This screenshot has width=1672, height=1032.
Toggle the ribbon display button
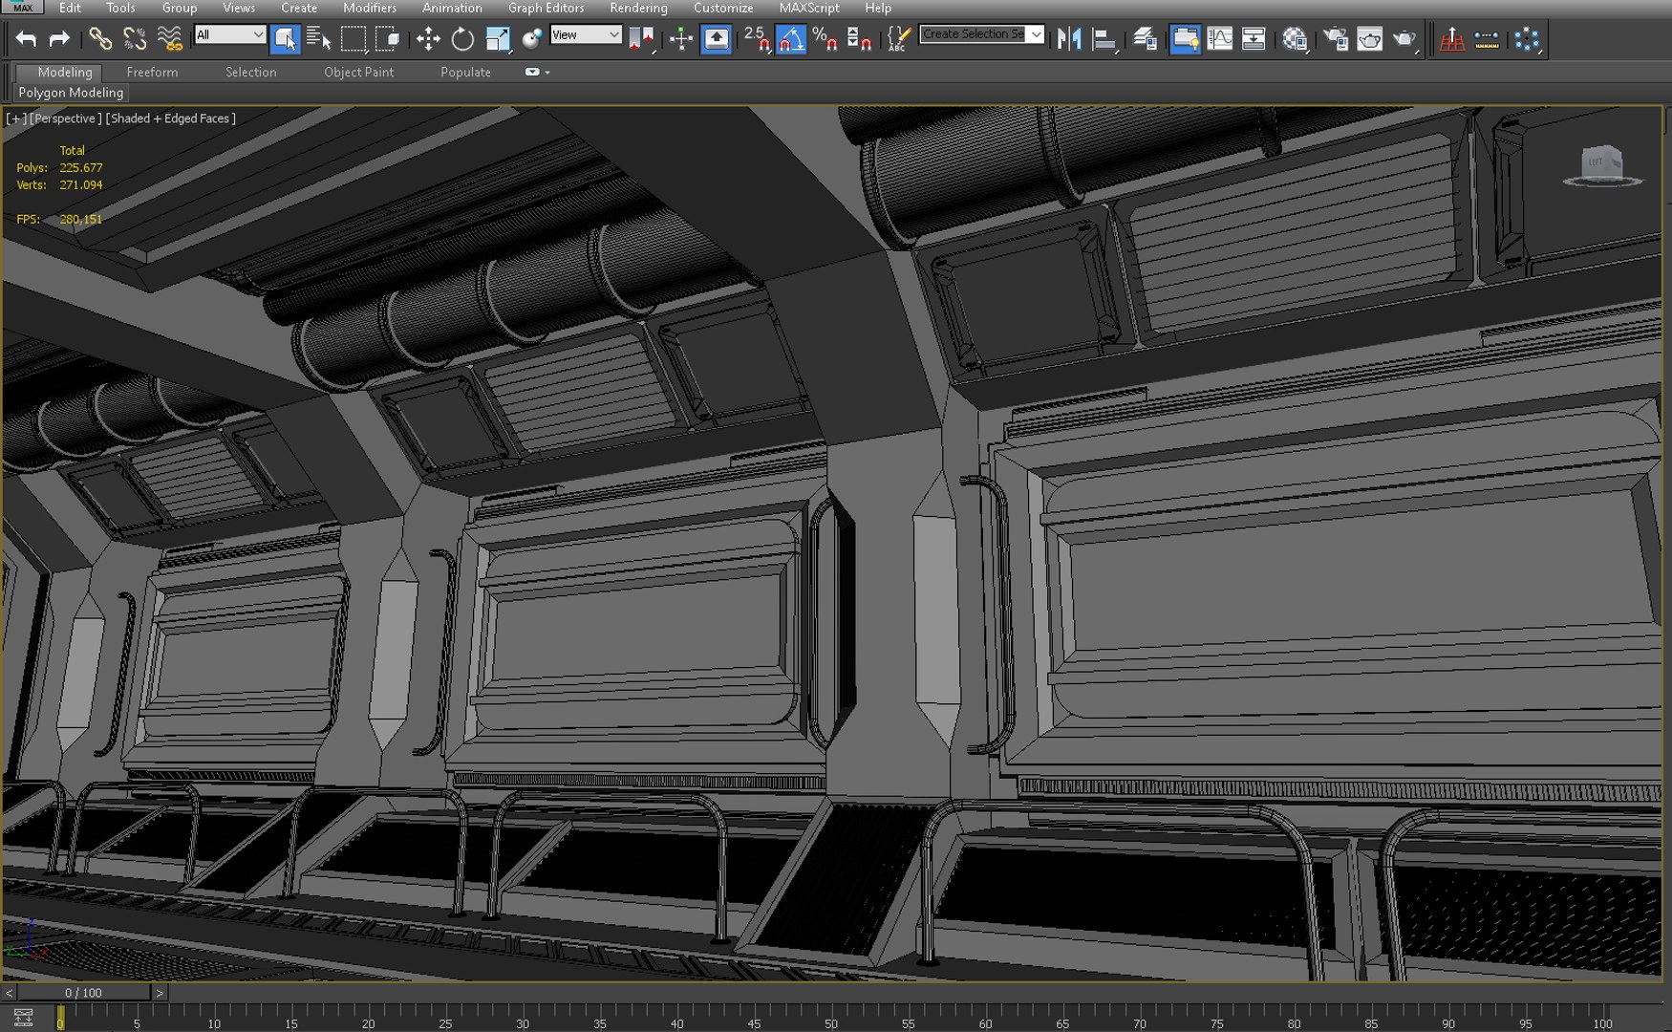(1185, 39)
